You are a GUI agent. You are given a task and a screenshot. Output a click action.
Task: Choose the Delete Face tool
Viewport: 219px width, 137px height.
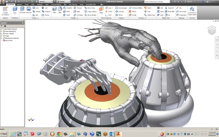click(150, 15)
